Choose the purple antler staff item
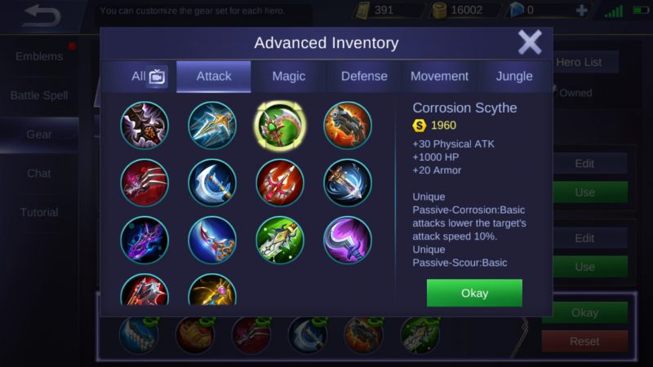 pyautogui.click(x=144, y=240)
